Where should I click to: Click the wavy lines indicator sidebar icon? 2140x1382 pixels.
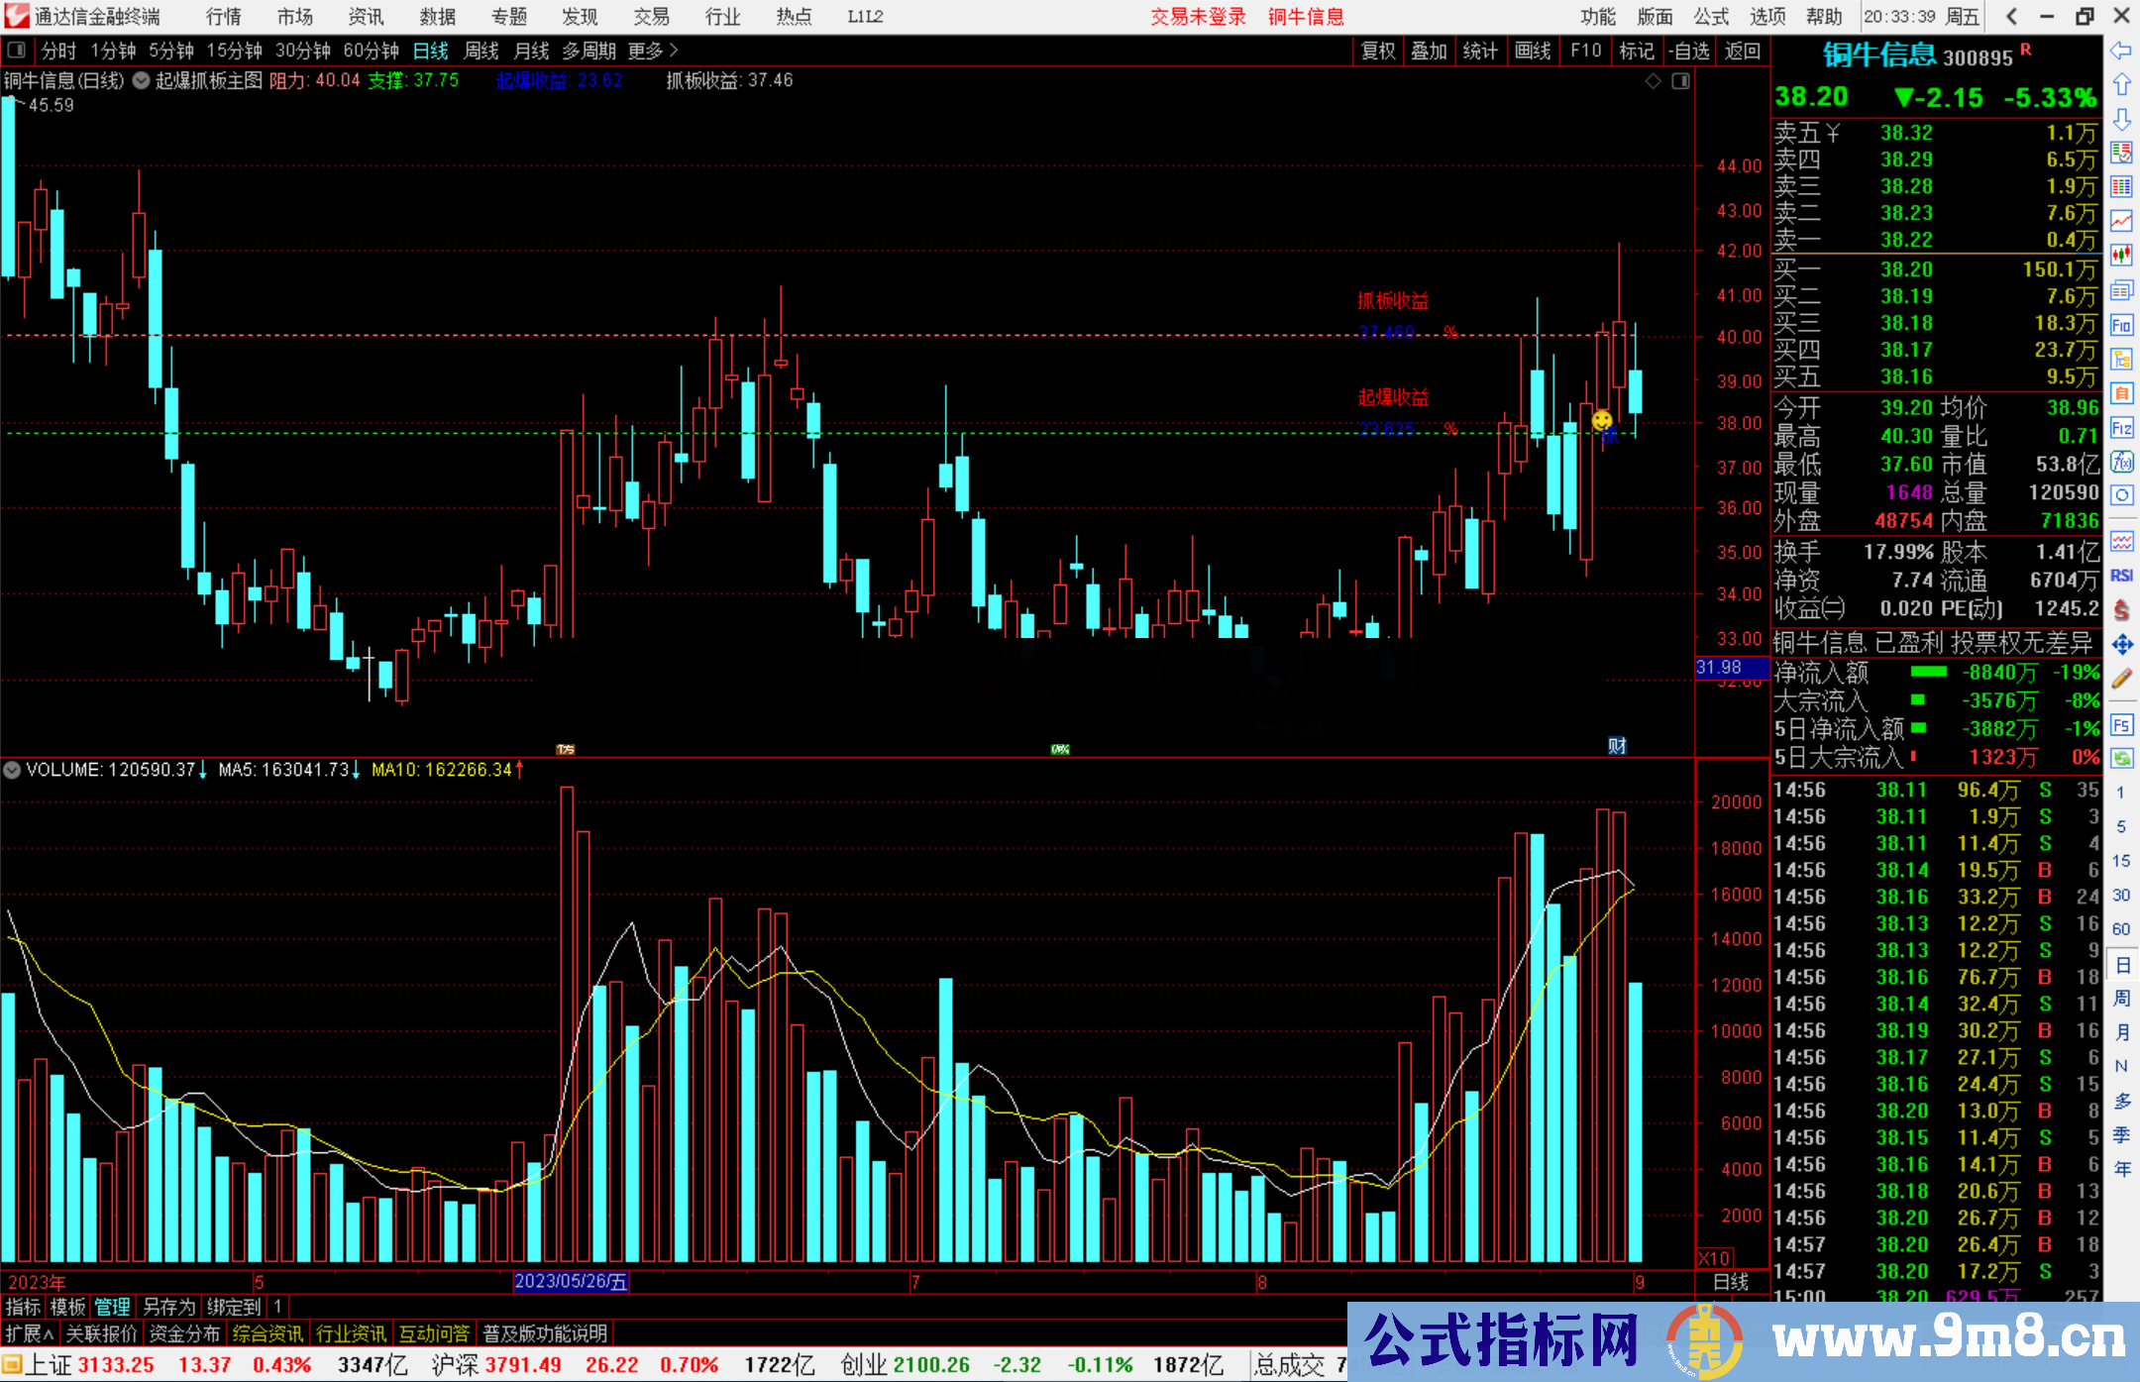coord(2121,541)
